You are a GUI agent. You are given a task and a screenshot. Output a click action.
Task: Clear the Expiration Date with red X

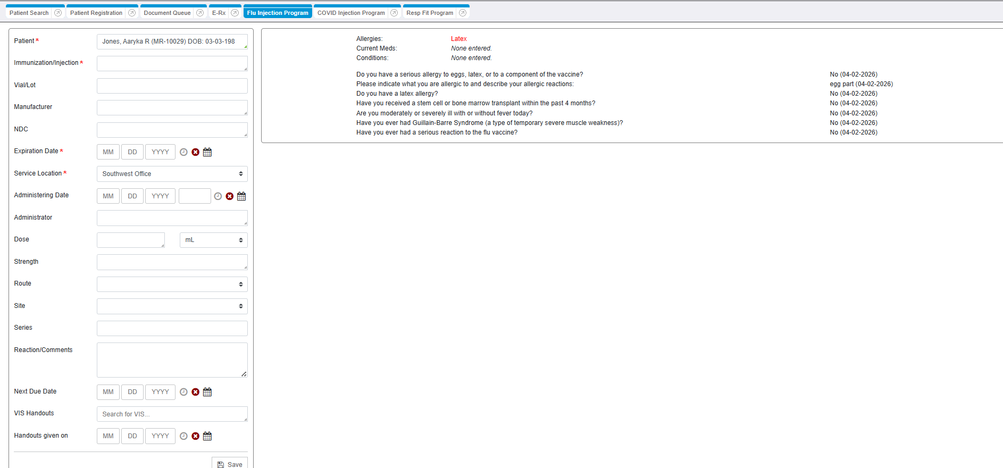[195, 152]
